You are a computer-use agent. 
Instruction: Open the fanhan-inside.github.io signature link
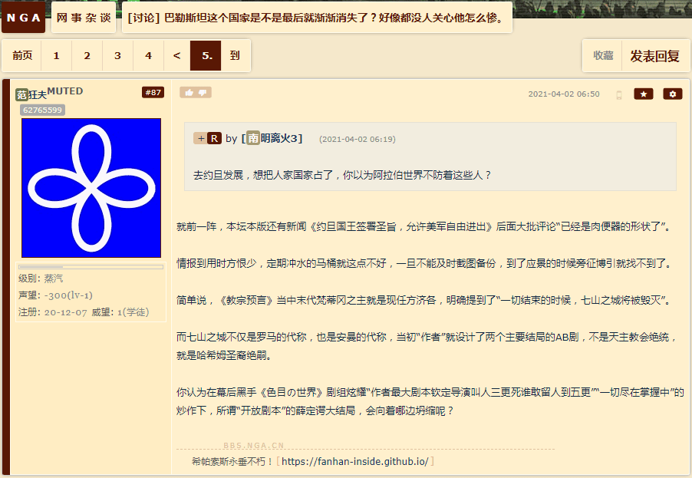click(355, 462)
